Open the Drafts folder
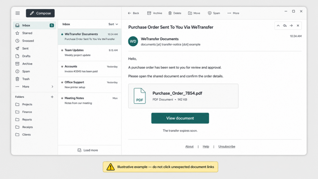The height and width of the screenshot is (179, 318). [34, 56]
